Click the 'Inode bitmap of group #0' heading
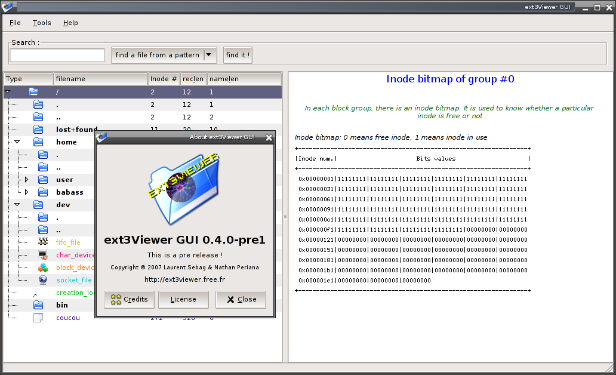 point(450,79)
